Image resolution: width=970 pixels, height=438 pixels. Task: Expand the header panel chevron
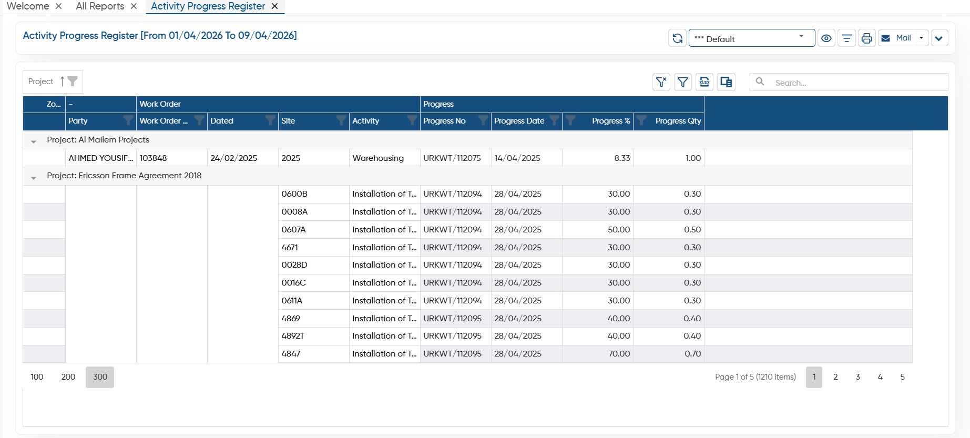pyautogui.click(x=939, y=38)
